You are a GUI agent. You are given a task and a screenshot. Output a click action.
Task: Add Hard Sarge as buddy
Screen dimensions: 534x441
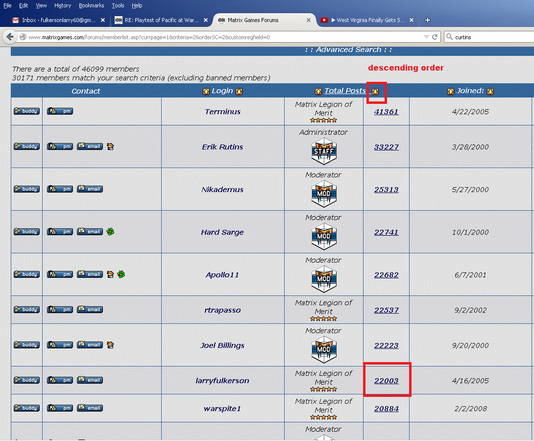[26, 232]
